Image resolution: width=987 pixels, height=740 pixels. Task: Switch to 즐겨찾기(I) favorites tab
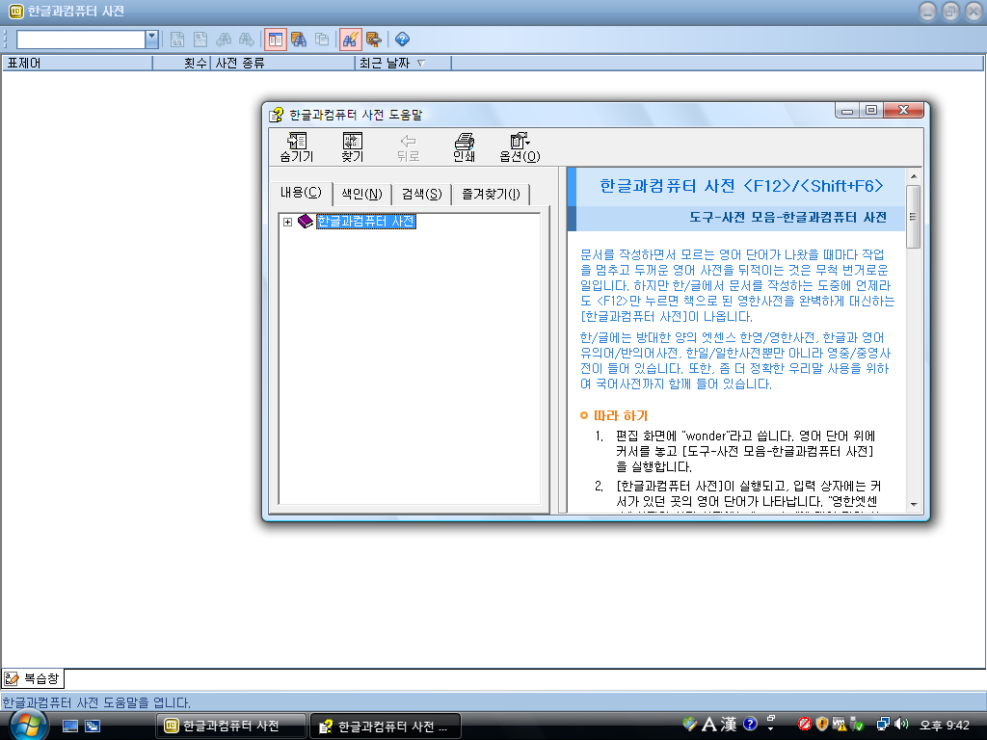pyautogui.click(x=491, y=194)
